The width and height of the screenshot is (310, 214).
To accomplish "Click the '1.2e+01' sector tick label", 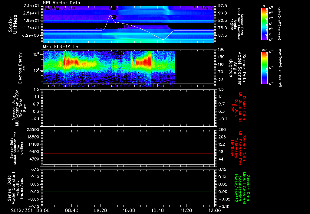I will (31, 28).
